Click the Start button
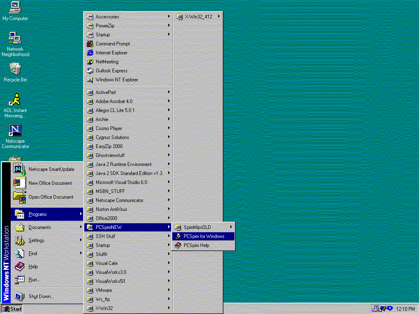 (x=12, y=309)
